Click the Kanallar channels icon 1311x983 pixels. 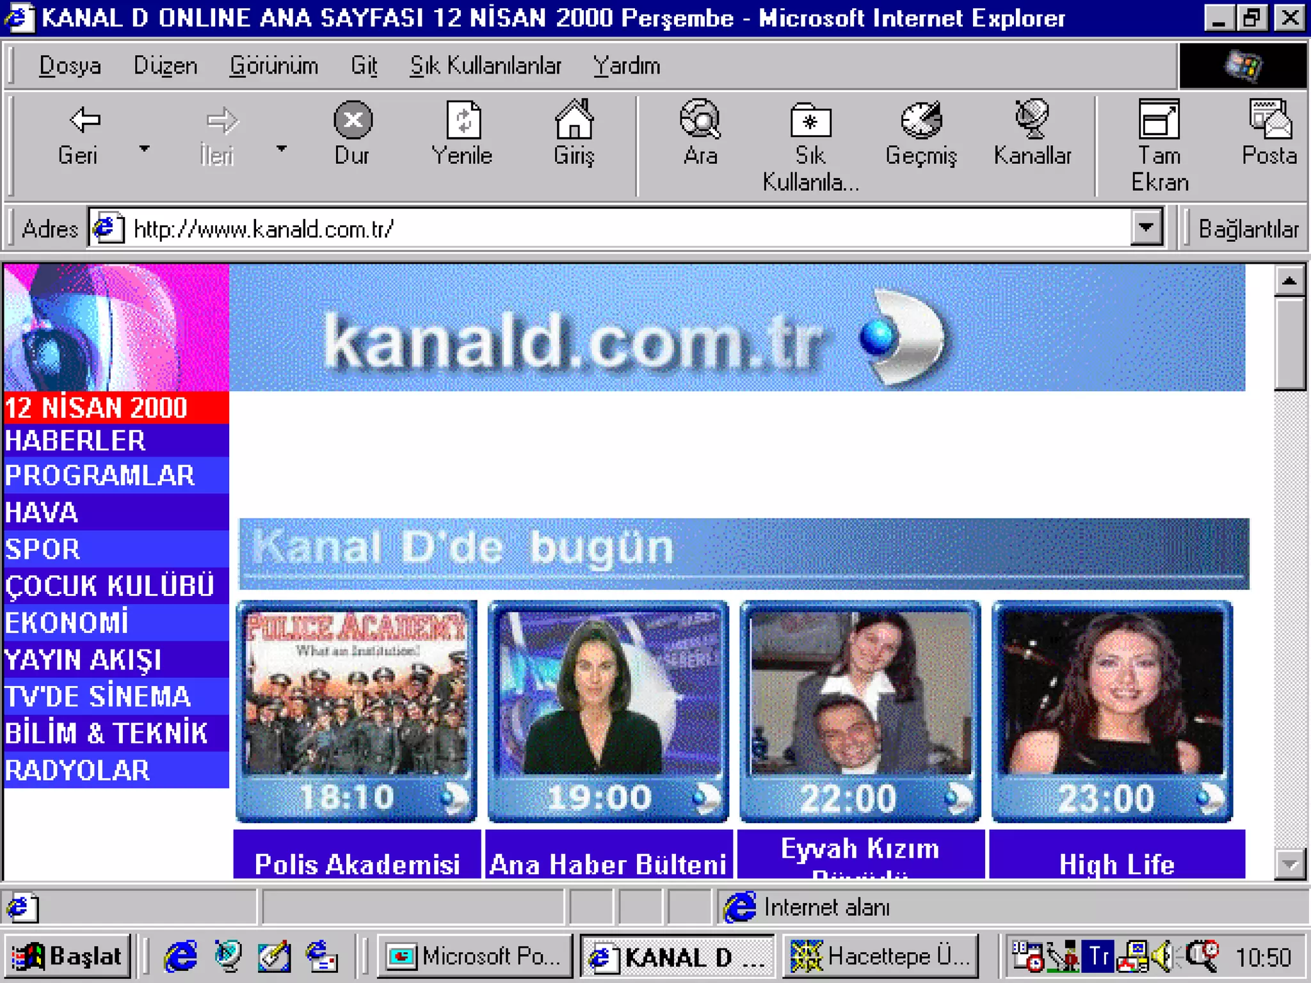1032,120
